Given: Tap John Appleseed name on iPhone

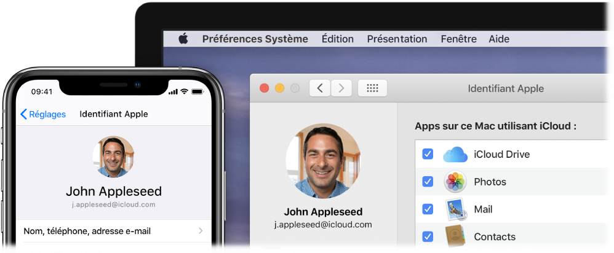Looking at the screenshot, I should tap(114, 191).
